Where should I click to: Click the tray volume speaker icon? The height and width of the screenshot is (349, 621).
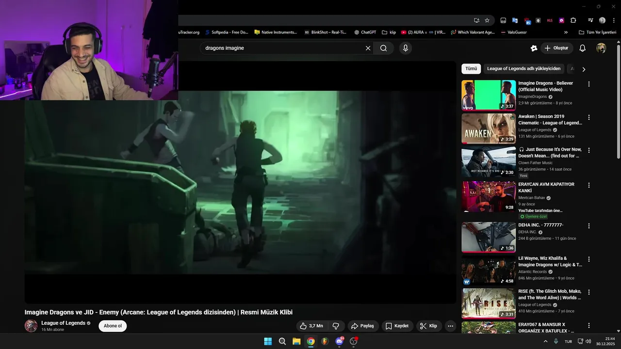coord(588,341)
